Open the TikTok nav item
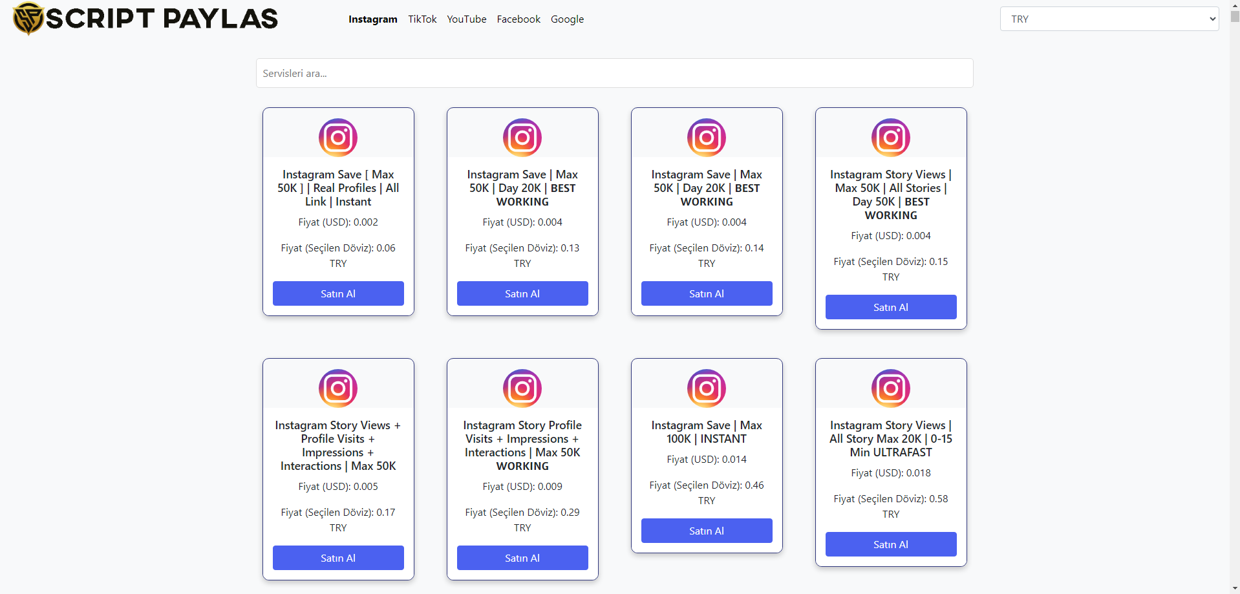 (422, 19)
